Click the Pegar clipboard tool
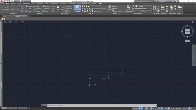Screen dimensions: 196x110 pos(171,8)
